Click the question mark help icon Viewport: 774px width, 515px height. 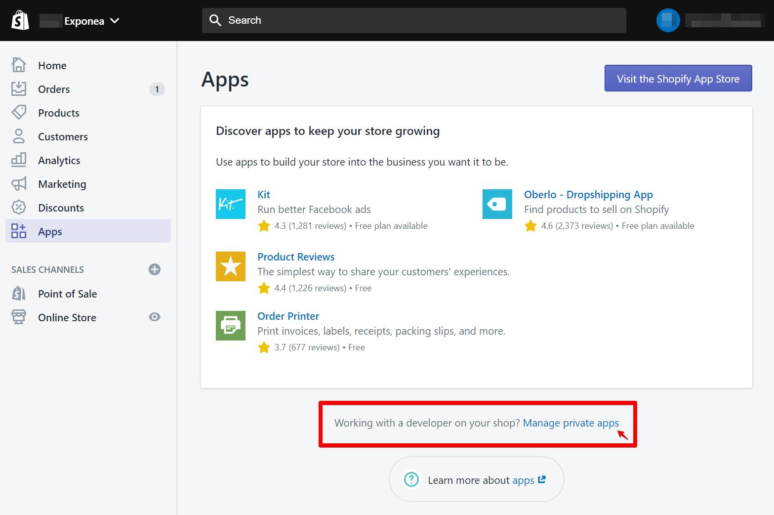pos(411,479)
